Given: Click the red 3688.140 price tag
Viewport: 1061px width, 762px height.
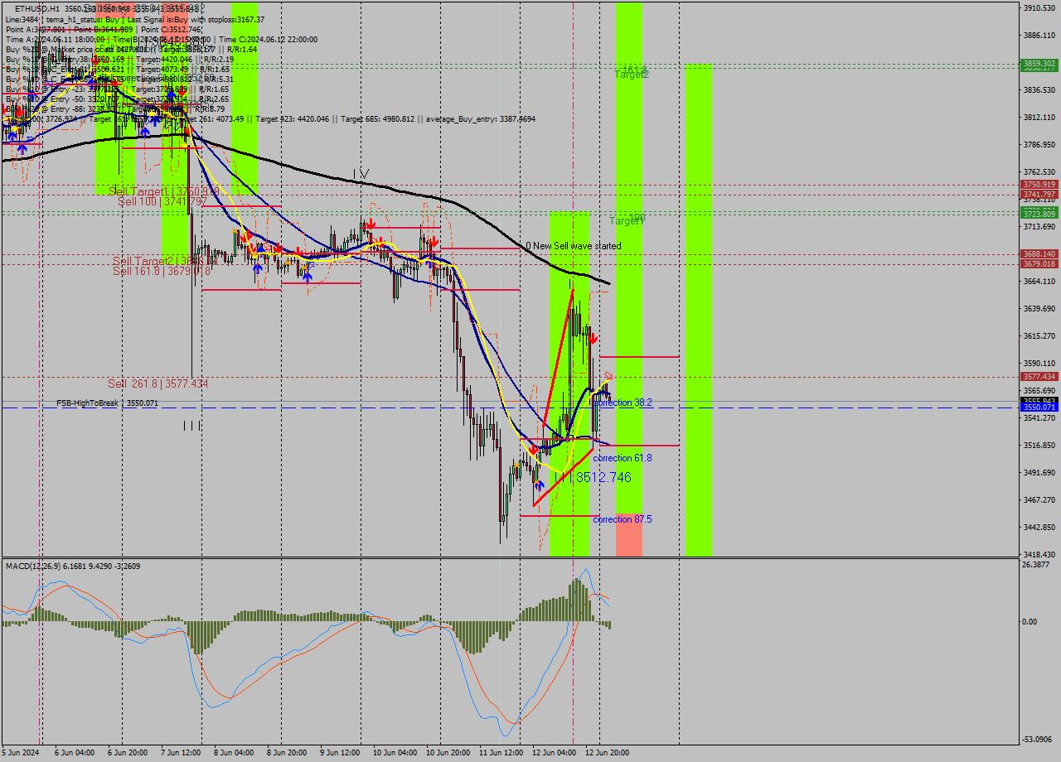Looking at the screenshot, I should (x=1039, y=254).
